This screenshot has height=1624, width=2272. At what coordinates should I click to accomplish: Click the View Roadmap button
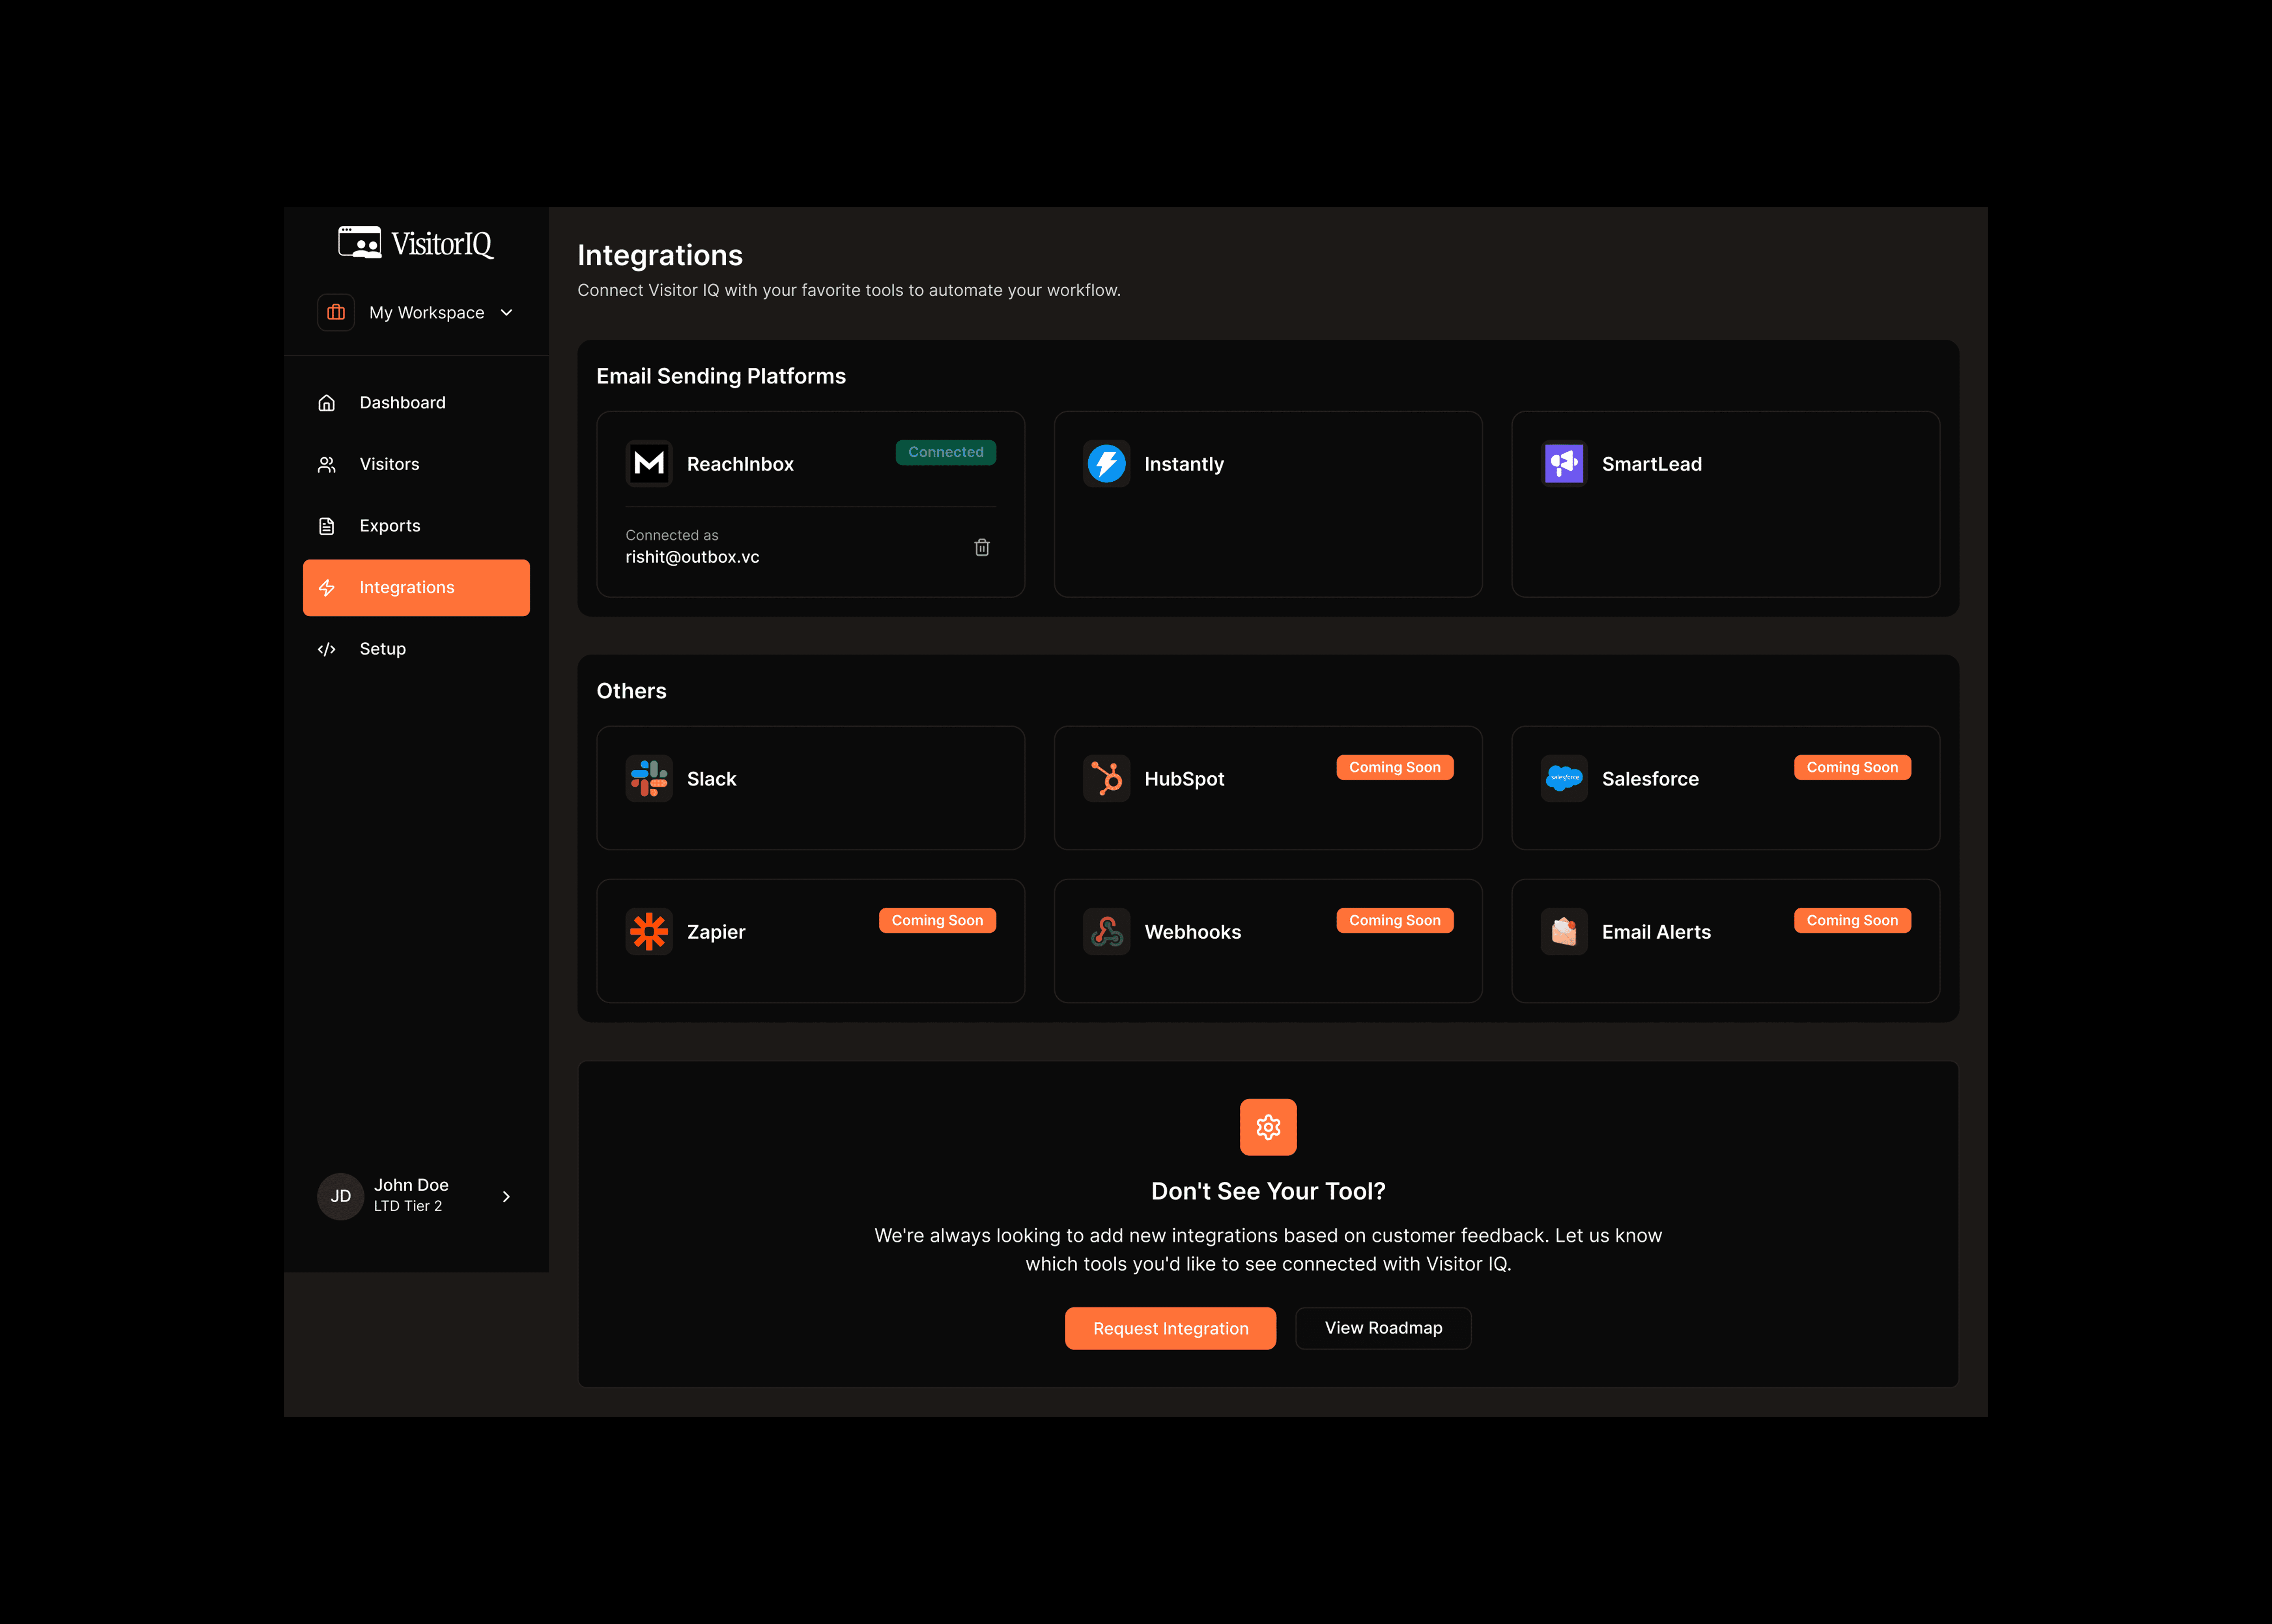pos(1383,1328)
